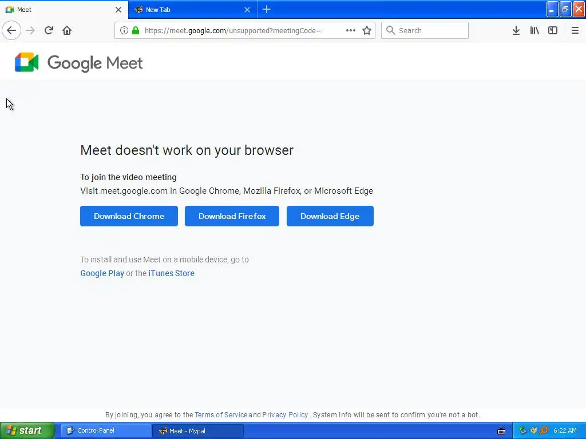Open the hamburger application menu
Image resolution: width=586 pixels, height=439 pixels.
pyautogui.click(x=575, y=30)
